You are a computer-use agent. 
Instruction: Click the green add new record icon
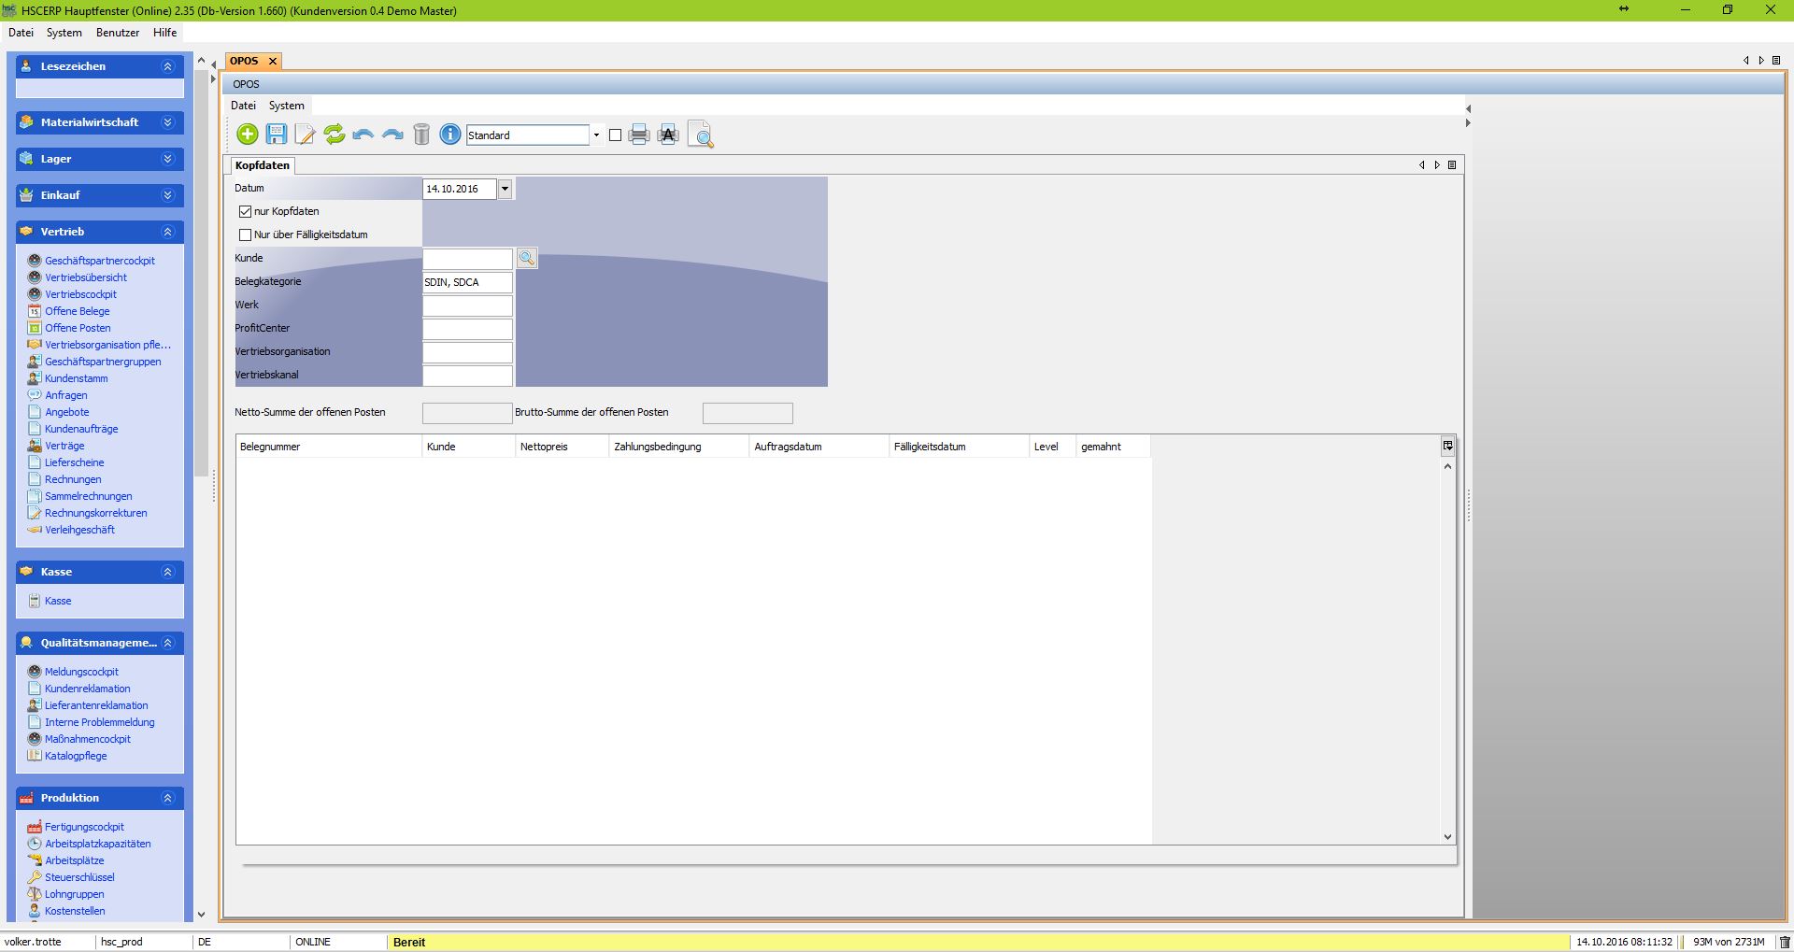pyautogui.click(x=248, y=135)
